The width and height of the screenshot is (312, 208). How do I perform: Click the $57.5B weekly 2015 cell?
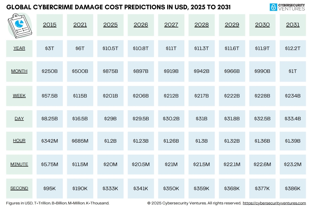pos(50,96)
